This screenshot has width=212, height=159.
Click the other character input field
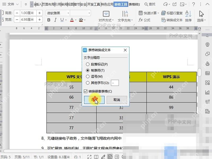click(x=115, y=83)
